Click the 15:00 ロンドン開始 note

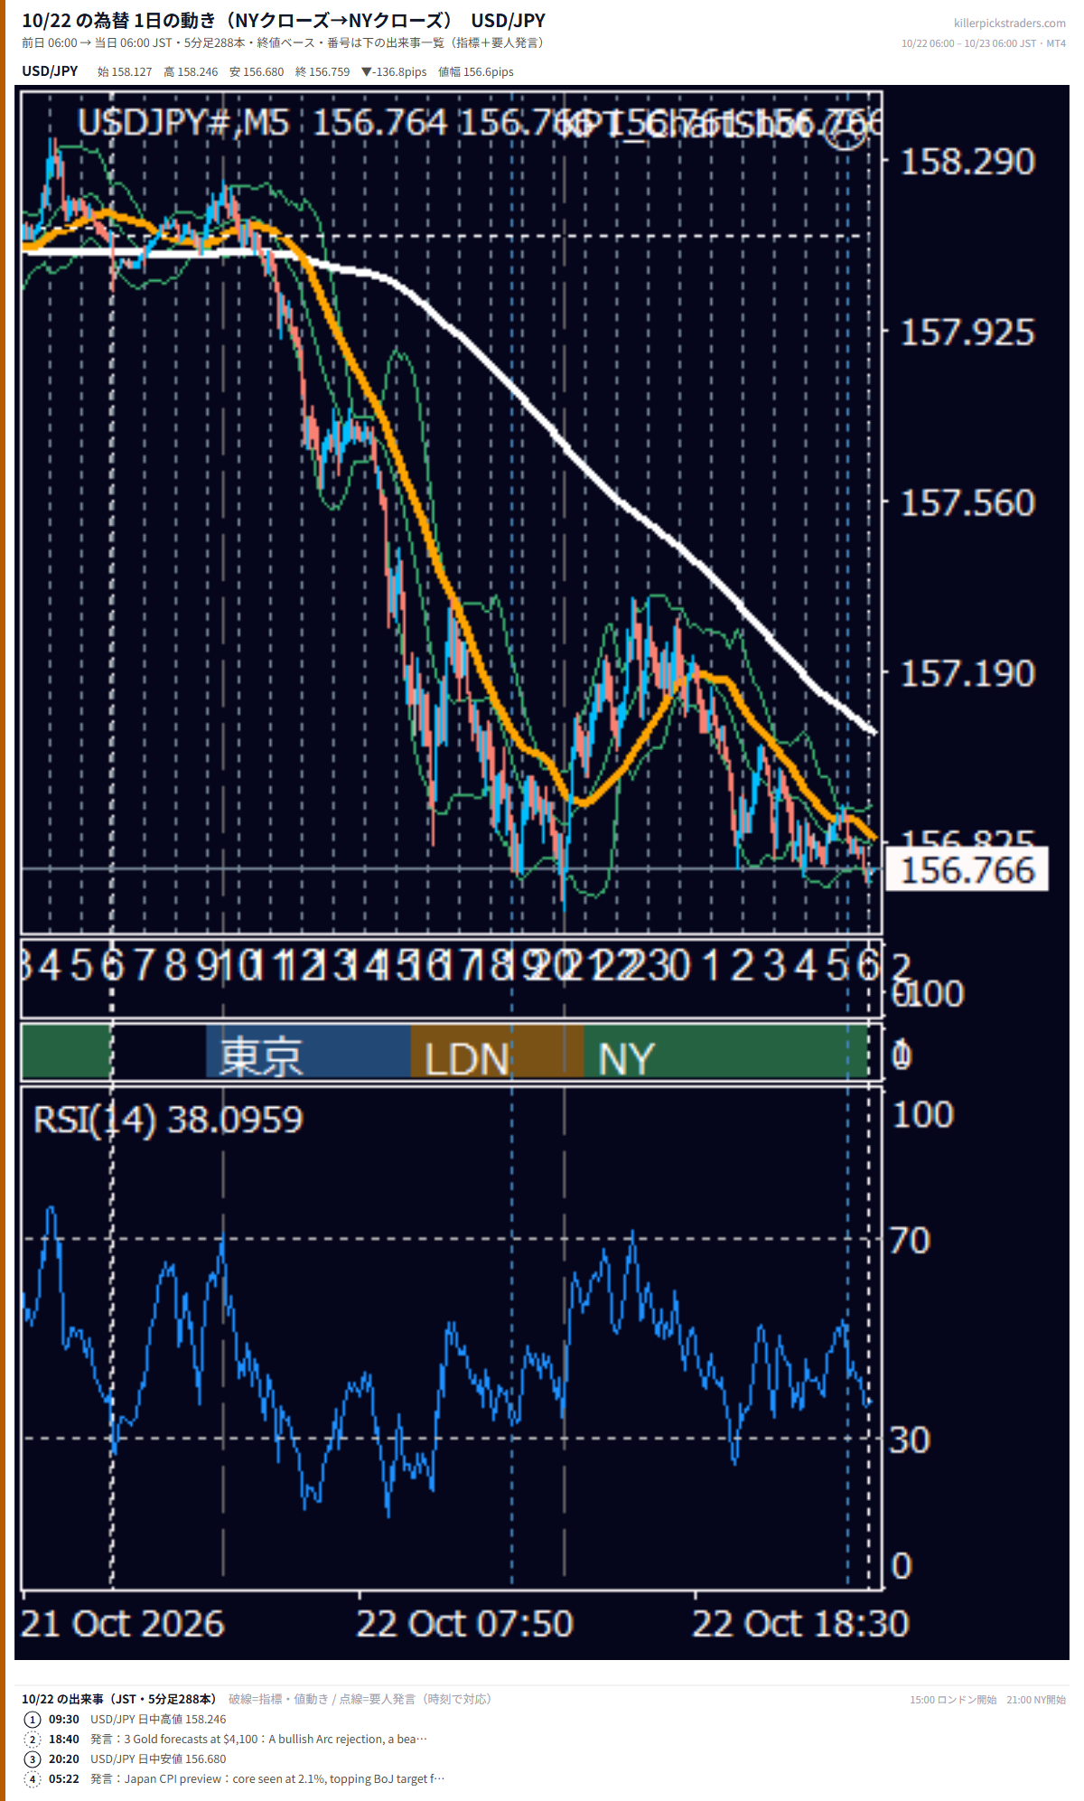[953, 1700]
